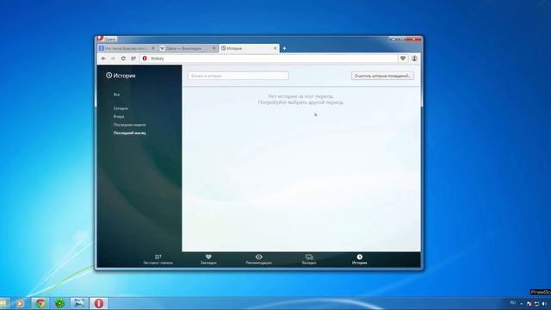The width and height of the screenshot is (551, 310).
Task: Open the Opera menu button
Action: 107,39
